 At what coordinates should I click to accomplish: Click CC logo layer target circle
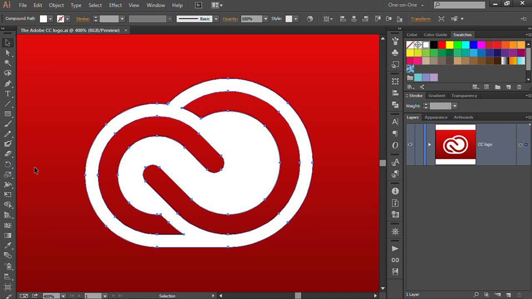520,145
